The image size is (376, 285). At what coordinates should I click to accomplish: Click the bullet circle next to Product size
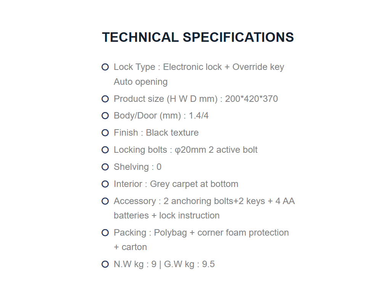[x=105, y=99]
